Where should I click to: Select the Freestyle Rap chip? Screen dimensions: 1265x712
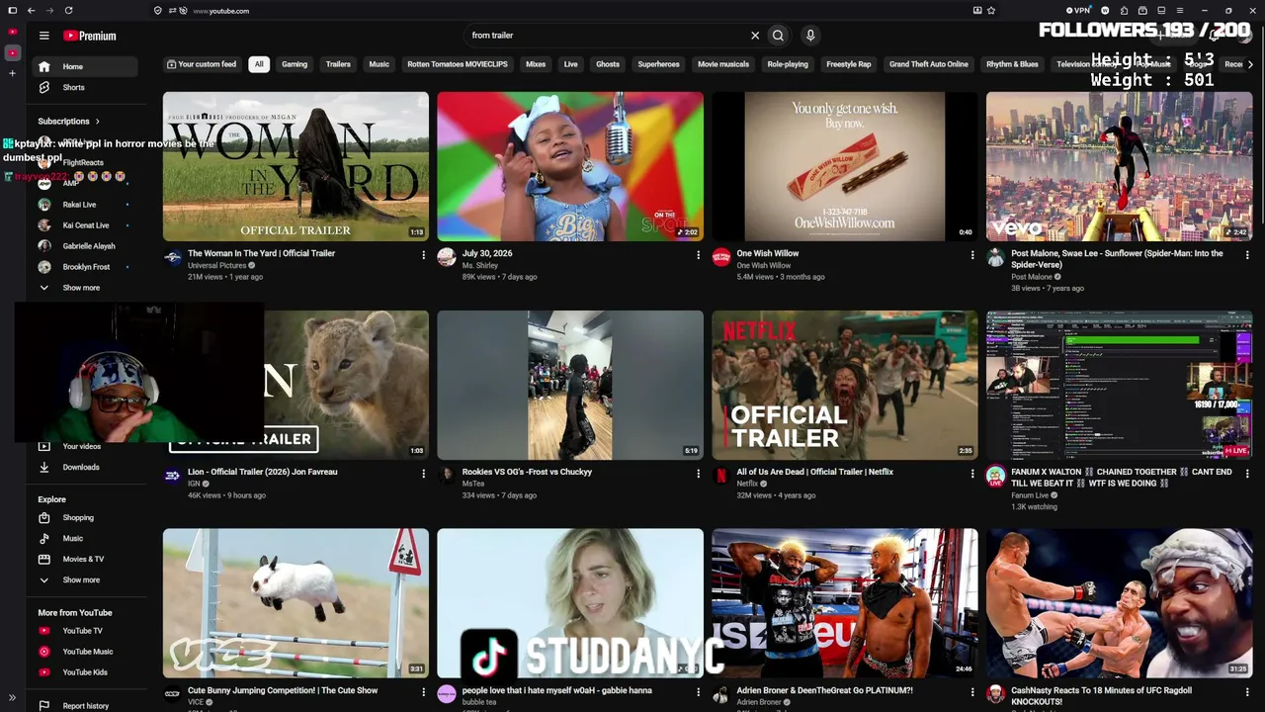point(849,64)
